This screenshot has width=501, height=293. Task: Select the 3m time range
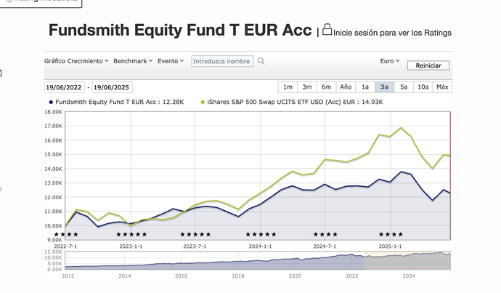tap(307, 87)
